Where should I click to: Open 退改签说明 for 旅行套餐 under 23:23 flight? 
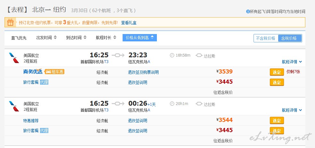[138, 82]
